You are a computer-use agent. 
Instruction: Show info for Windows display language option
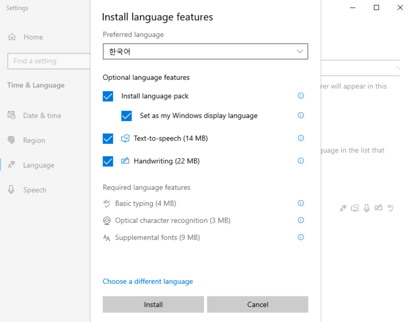(x=301, y=115)
